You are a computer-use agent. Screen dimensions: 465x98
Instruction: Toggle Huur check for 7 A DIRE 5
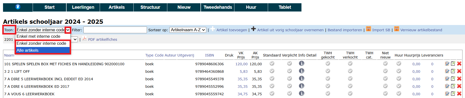coord(399,79)
